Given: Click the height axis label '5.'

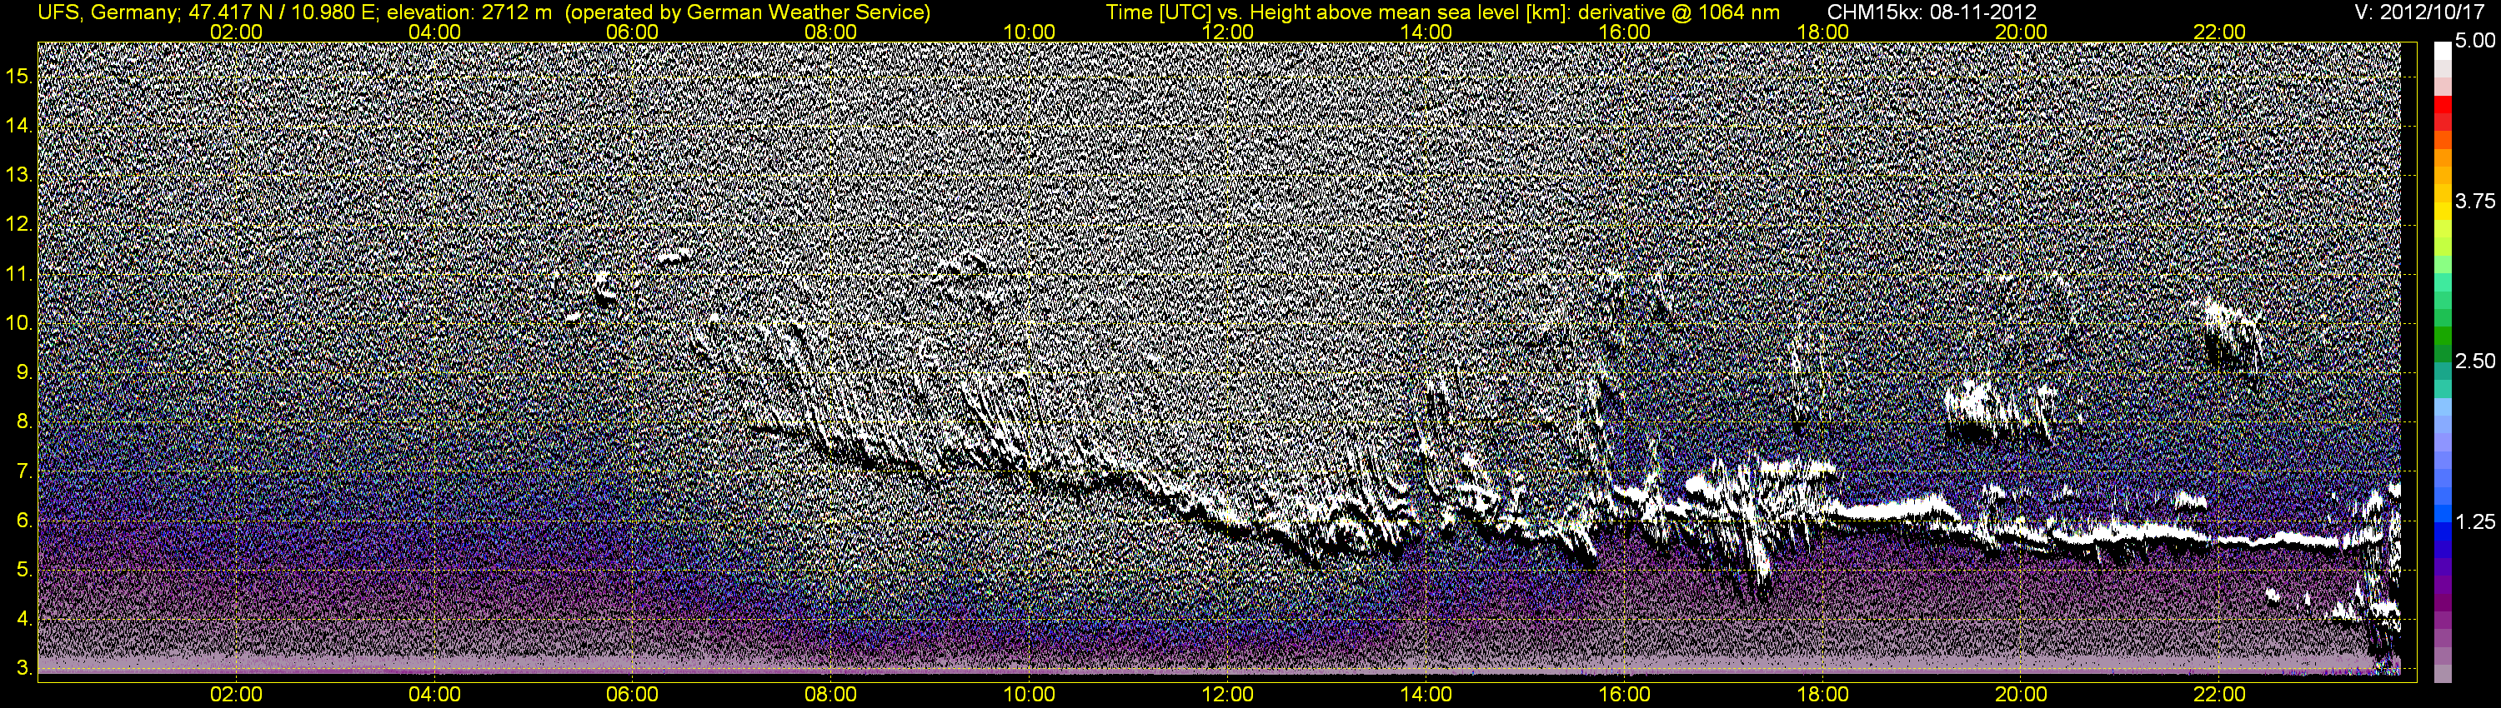Looking at the screenshot, I should point(24,571).
